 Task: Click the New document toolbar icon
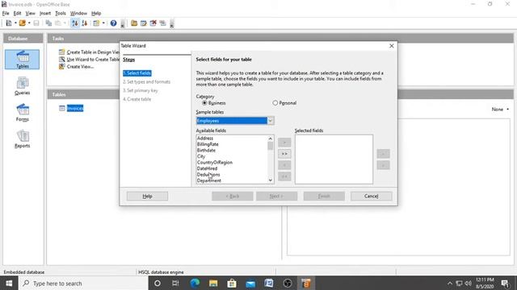[9, 23]
